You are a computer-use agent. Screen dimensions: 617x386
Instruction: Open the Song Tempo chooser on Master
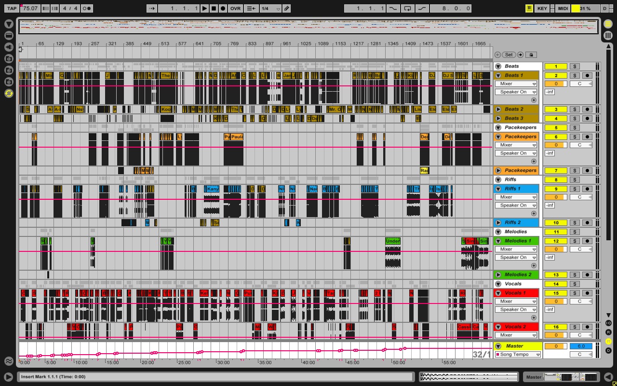click(x=518, y=354)
